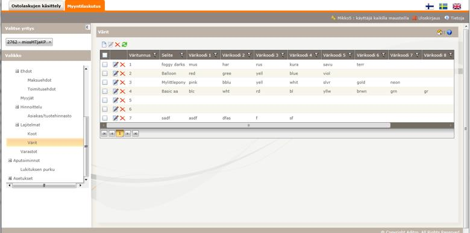Click the red delete icon in the Värit toolbar
470x233 pixels.
coord(117,45)
